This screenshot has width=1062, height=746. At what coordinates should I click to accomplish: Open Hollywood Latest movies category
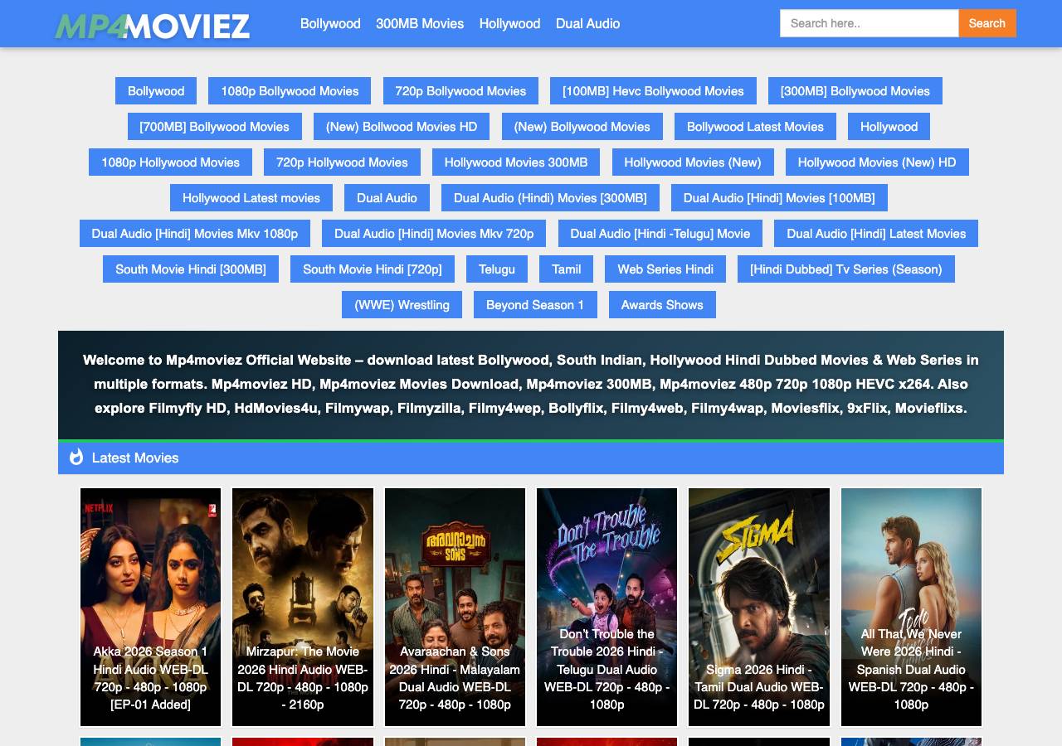[x=251, y=197]
